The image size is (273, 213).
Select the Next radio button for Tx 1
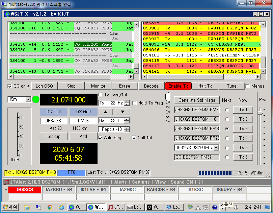point(227,110)
